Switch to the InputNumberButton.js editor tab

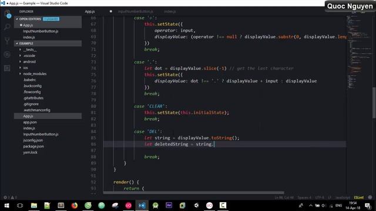click(136, 12)
